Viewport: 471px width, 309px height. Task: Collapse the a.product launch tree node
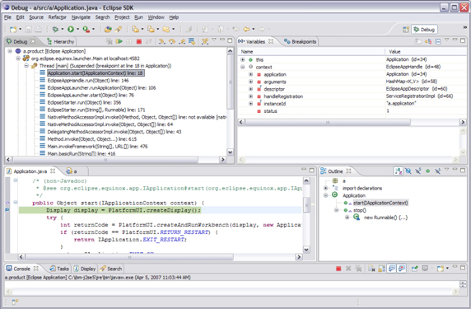[10, 51]
